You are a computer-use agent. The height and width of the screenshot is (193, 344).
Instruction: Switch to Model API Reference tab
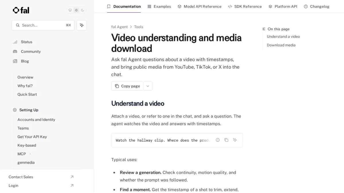[200, 6]
